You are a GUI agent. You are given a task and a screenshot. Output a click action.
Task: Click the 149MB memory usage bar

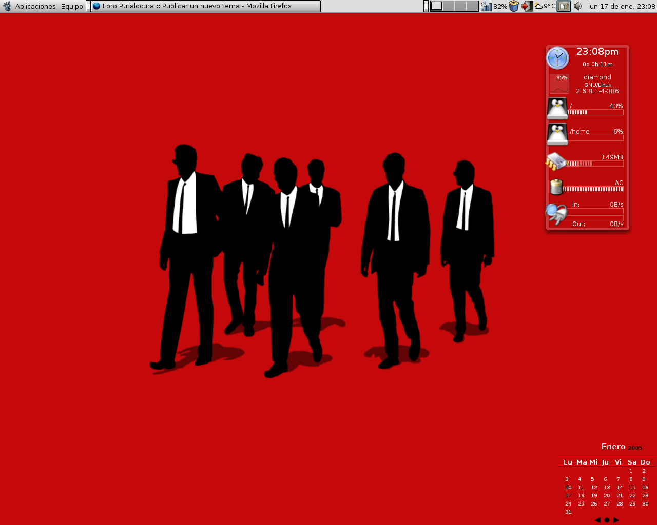[595, 164]
